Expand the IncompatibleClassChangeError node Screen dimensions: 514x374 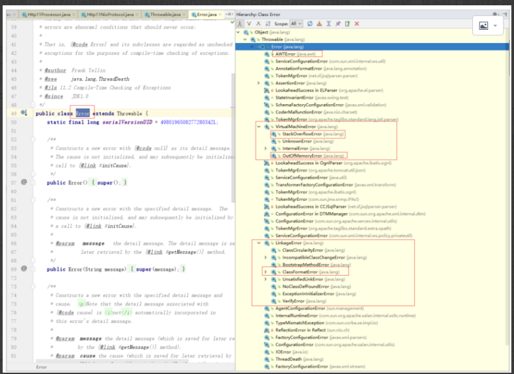coord(266,257)
